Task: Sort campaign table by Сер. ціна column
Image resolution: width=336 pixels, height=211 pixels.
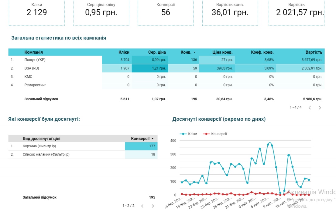Action: [x=157, y=52]
